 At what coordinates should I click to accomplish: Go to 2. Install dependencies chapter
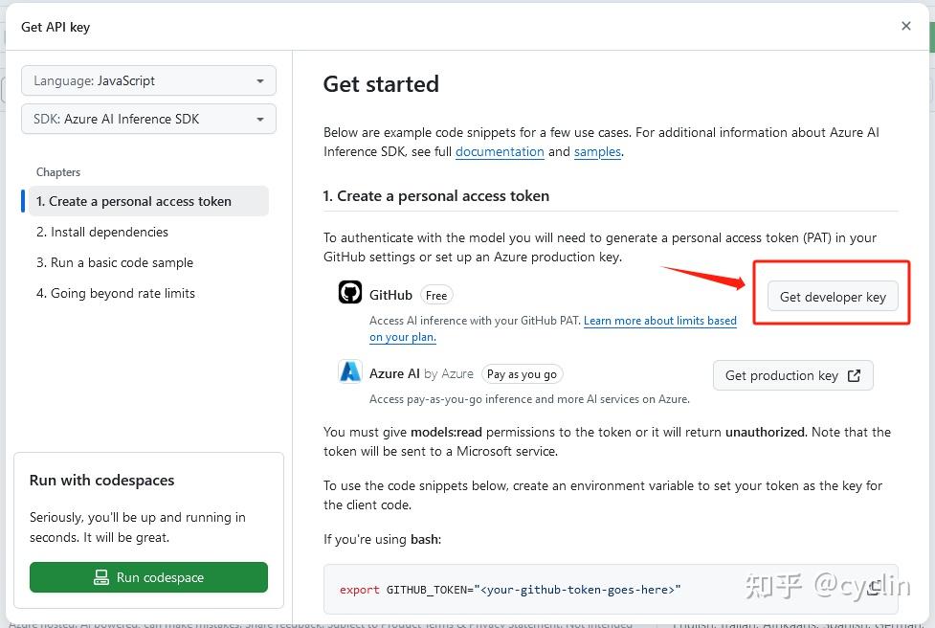click(102, 232)
